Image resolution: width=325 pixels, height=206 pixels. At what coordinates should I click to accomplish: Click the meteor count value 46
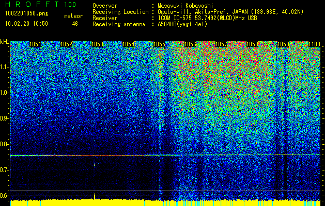pyautogui.click(x=75, y=24)
